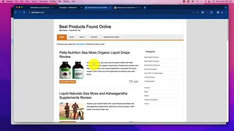Close the AIWiseMind AI Content tab

[x=52, y=8]
